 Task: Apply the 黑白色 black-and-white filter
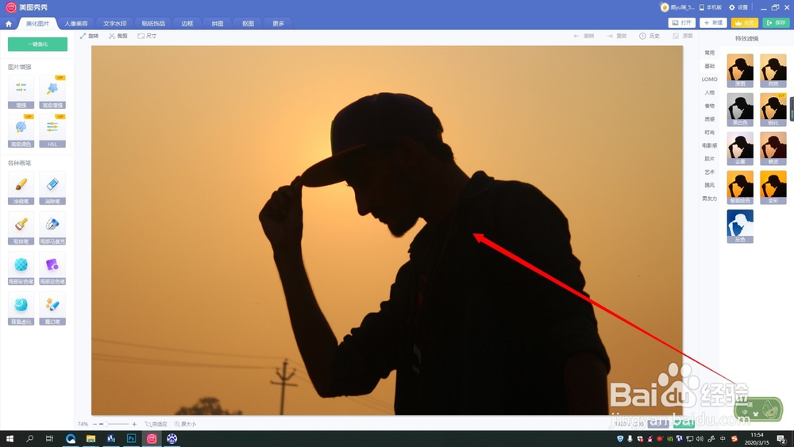(740, 110)
